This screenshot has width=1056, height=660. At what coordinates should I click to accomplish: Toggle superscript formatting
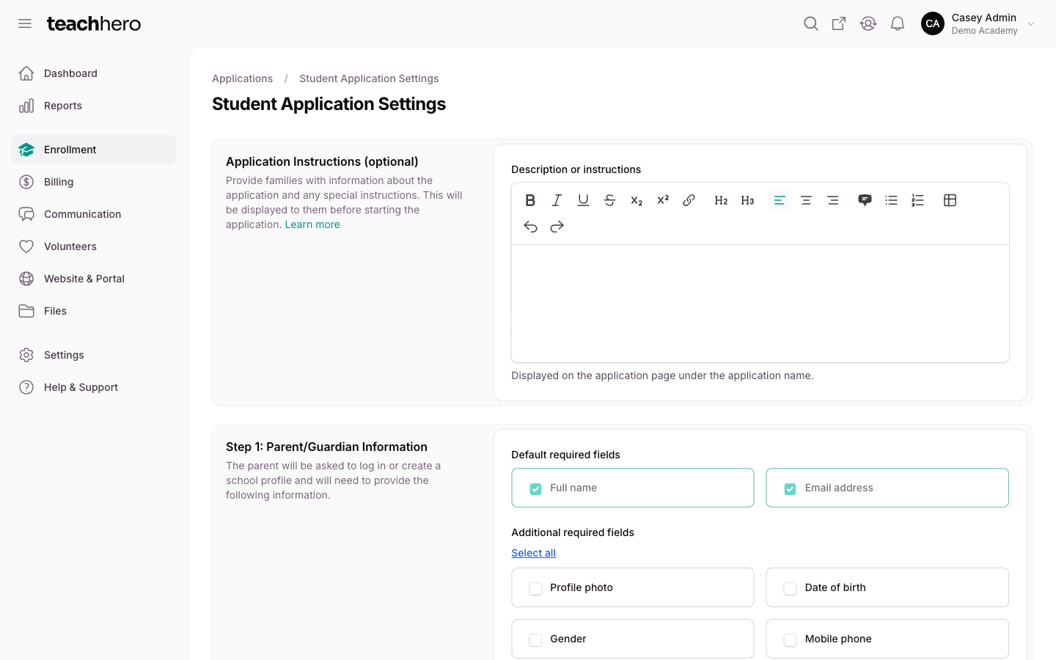tap(662, 200)
